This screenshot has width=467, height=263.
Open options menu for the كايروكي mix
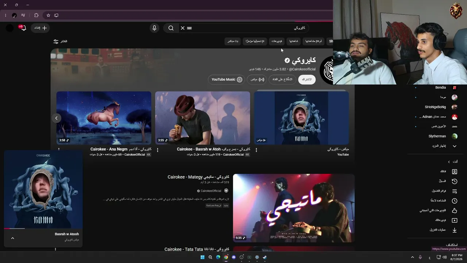(x=256, y=150)
